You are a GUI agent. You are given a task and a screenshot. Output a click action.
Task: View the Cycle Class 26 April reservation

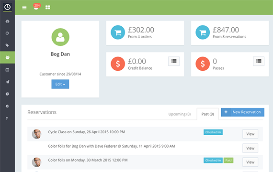pos(250,134)
